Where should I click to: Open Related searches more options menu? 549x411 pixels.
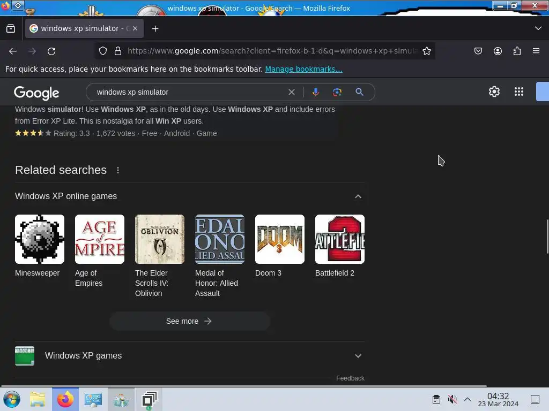pos(118,170)
